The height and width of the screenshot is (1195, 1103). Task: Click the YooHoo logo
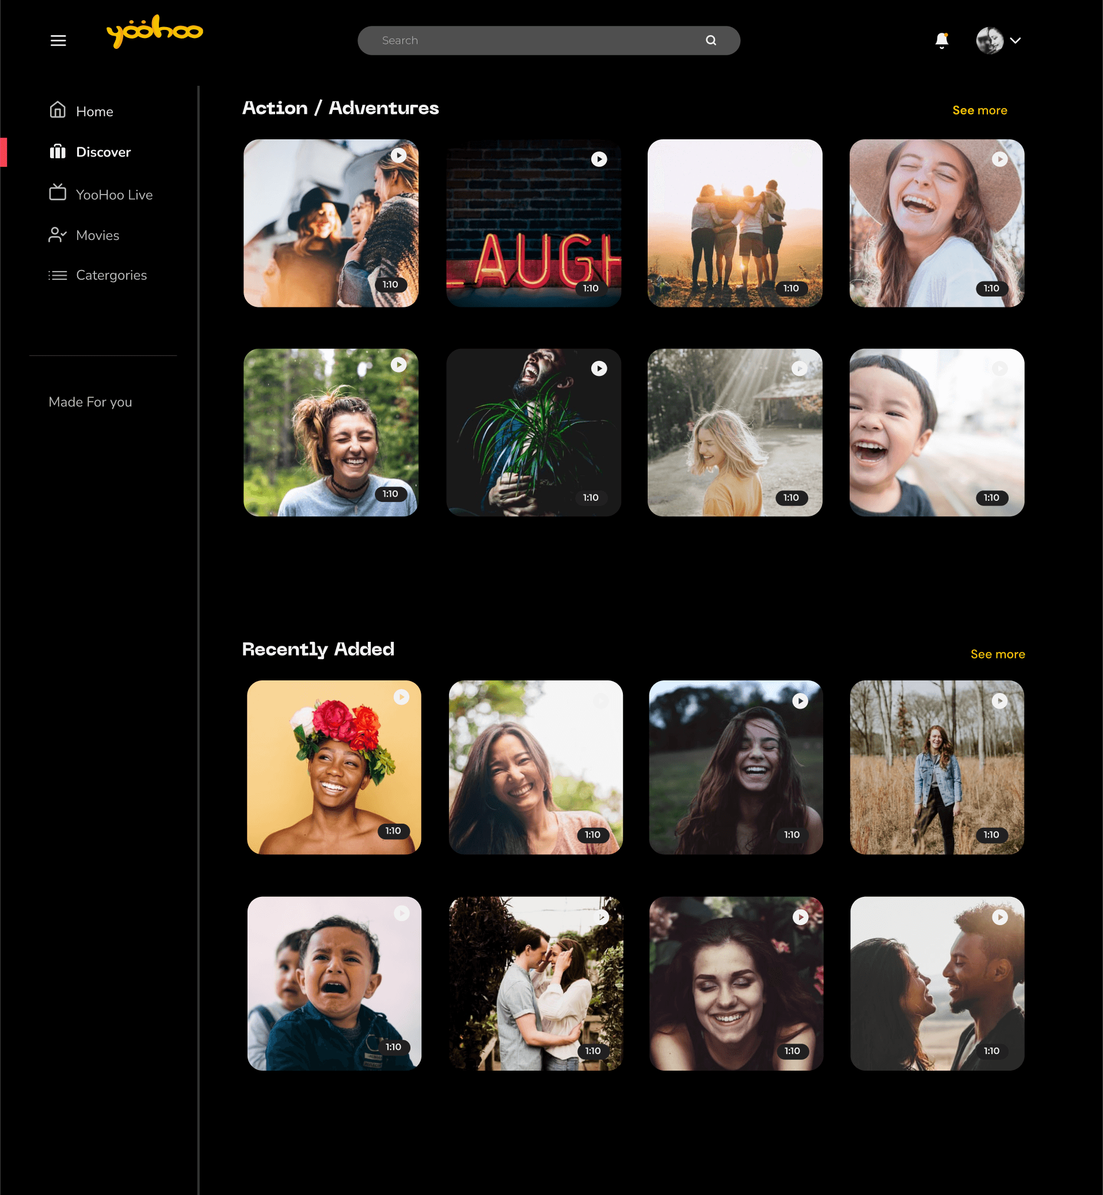(155, 31)
